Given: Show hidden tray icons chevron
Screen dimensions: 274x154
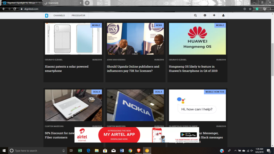Looking at the screenshot, I should pyautogui.click(x=235, y=151).
